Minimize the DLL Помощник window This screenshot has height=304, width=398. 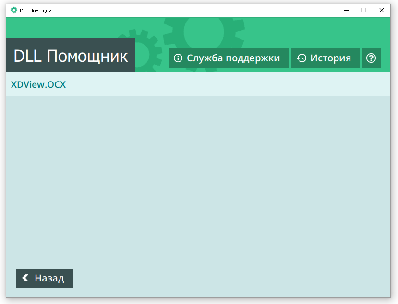346,10
